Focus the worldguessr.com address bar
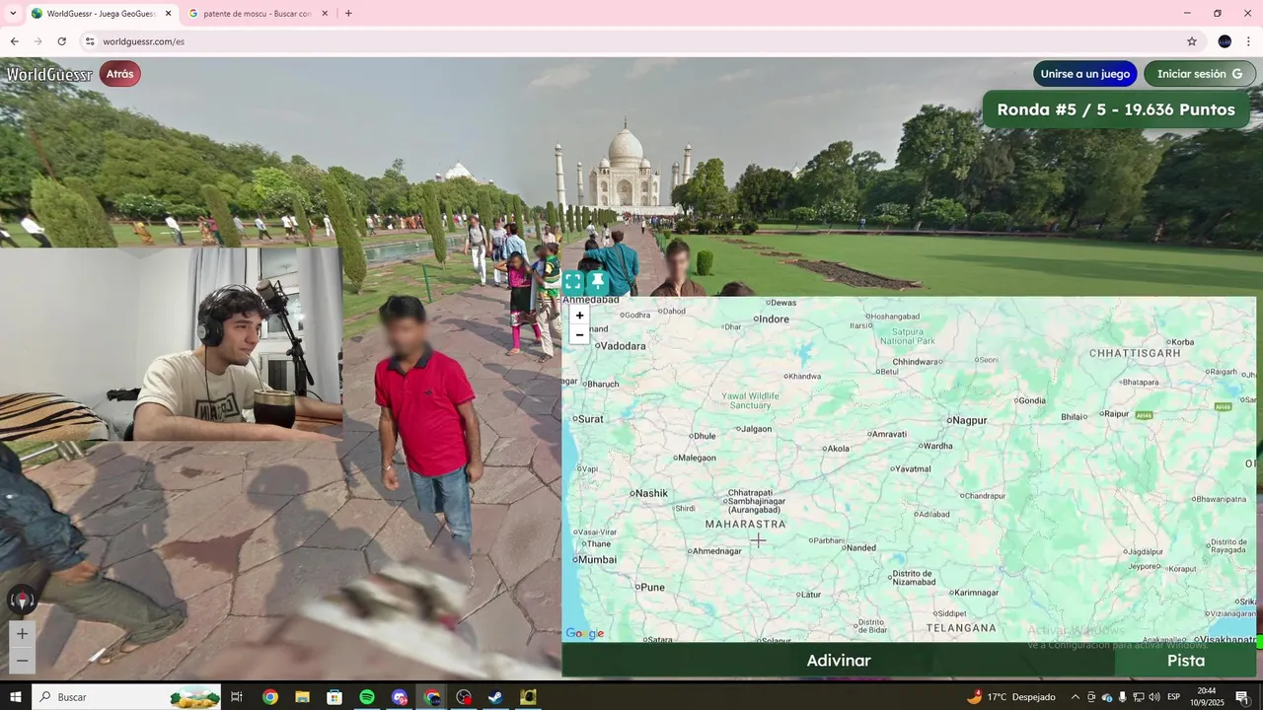This screenshot has height=710, width=1263. [631, 41]
